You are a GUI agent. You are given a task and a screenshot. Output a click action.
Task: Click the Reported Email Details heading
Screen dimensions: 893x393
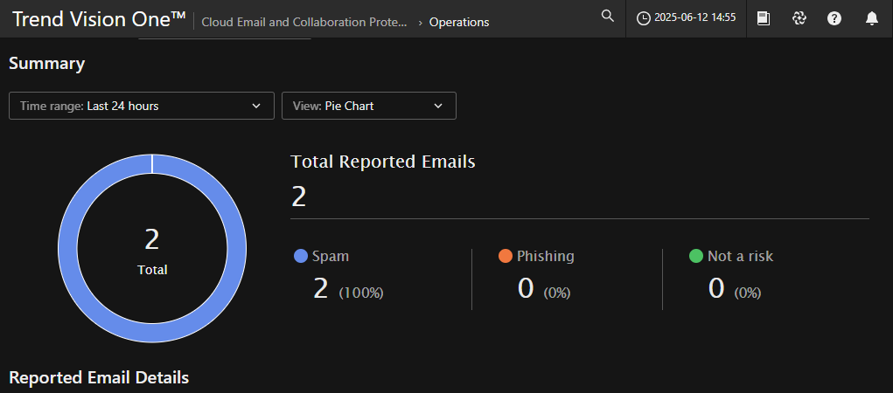point(99,377)
